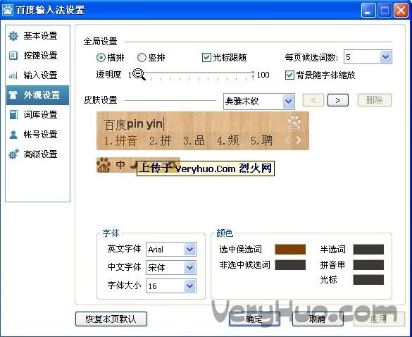
Task: Toggle the 背景随字体缩放 checkbox
Action: click(289, 75)
